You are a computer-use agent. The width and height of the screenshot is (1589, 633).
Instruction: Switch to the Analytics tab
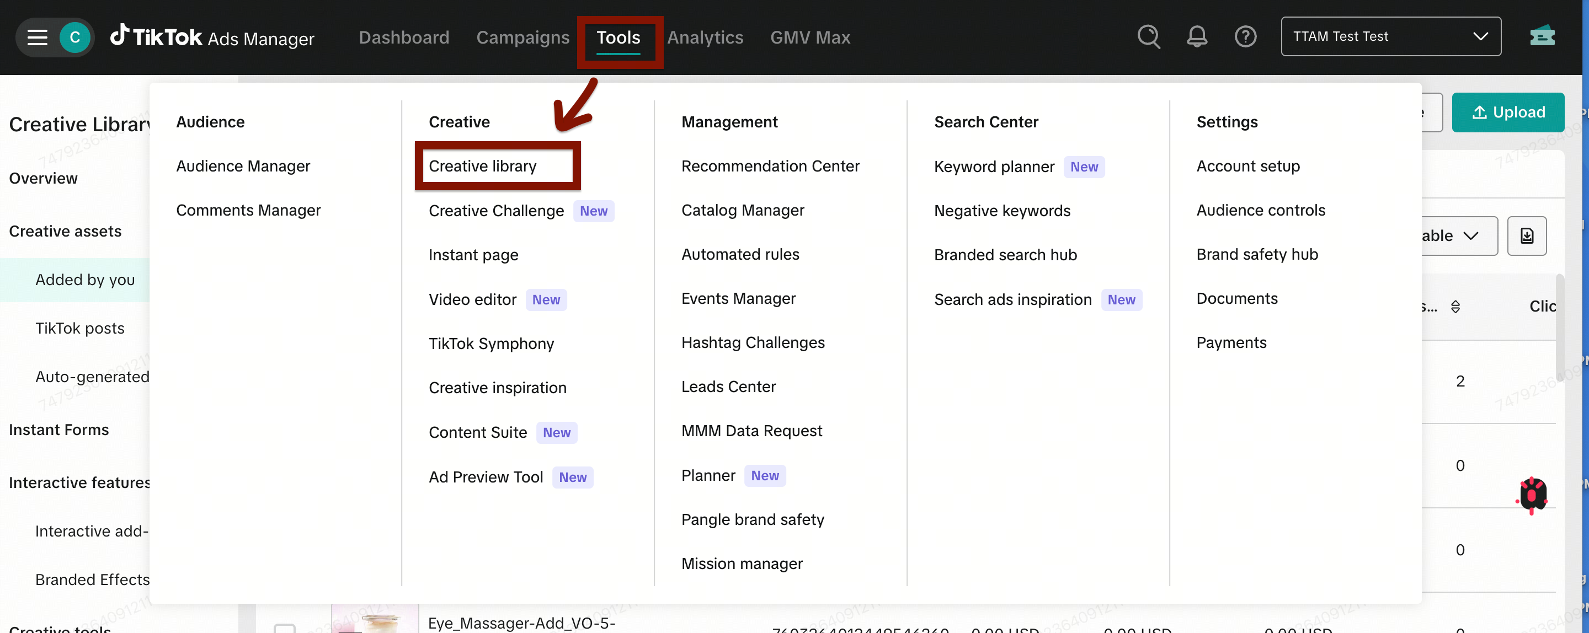(705, 37)
